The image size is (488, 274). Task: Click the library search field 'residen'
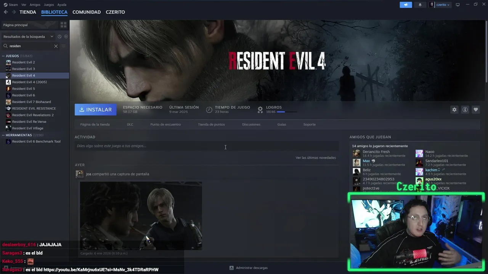point(30,46)
